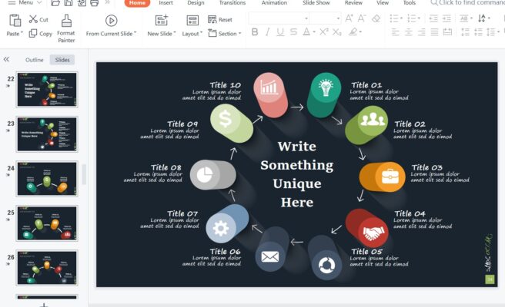The width and height of the screenshot is (505, 307).
Task: Open line spacing options icon
Action: click(x=493, y=32)
